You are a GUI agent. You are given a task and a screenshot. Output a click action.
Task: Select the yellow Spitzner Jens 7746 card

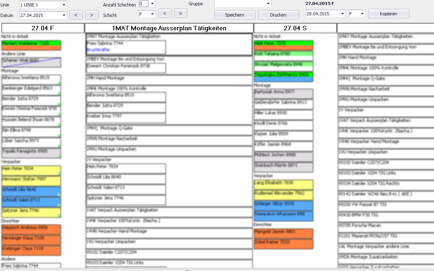click(31, 213)
